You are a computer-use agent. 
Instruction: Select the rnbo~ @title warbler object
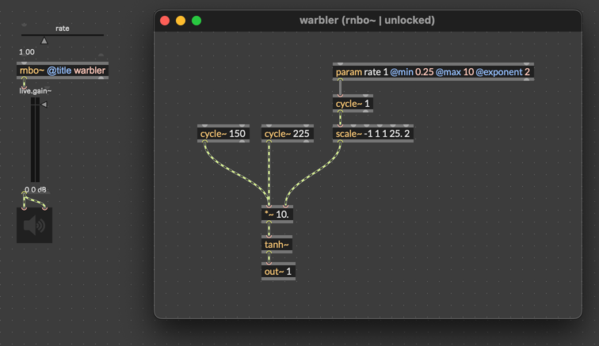[x=62, y=70]
